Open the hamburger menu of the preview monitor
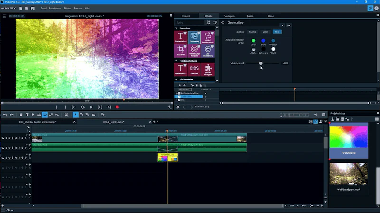The width and height of the screenshot is (380, 213). 4,16
